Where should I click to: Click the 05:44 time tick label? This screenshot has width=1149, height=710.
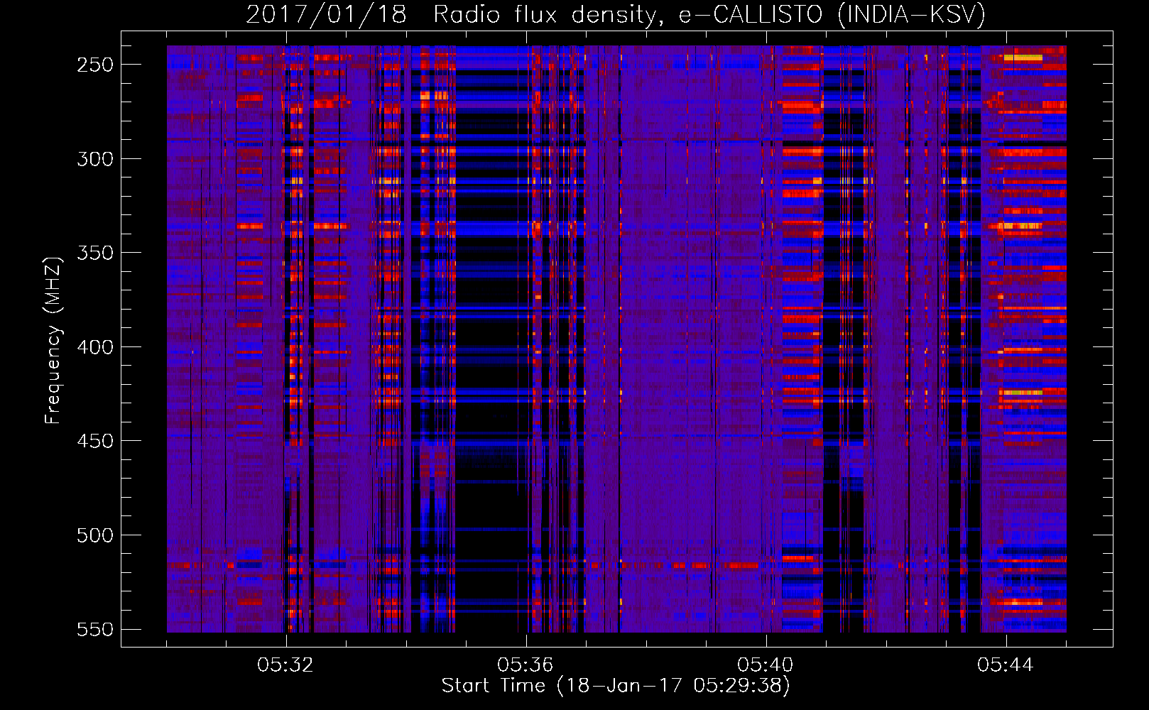(1006, 665)
